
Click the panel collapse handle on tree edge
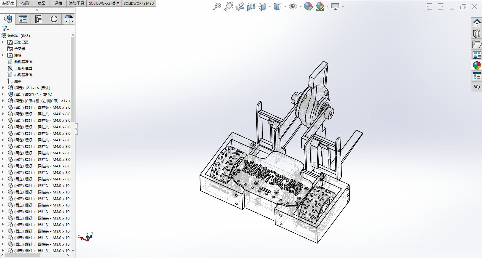[x=76, y=129]
